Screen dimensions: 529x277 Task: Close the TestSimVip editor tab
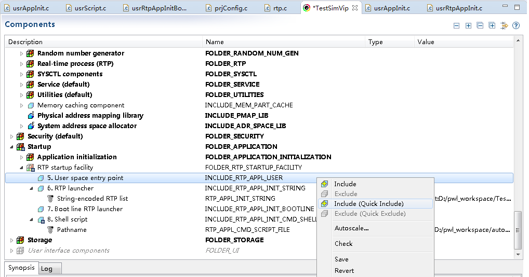[x=355, y=8]
